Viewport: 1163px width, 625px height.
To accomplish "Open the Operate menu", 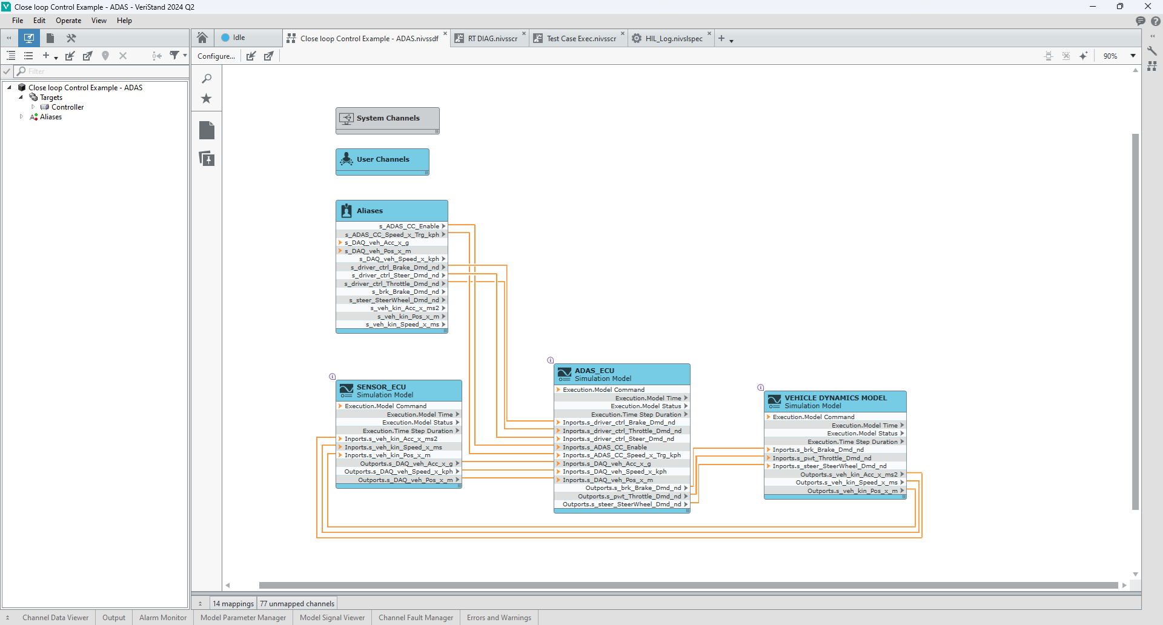I will [68, 21].
